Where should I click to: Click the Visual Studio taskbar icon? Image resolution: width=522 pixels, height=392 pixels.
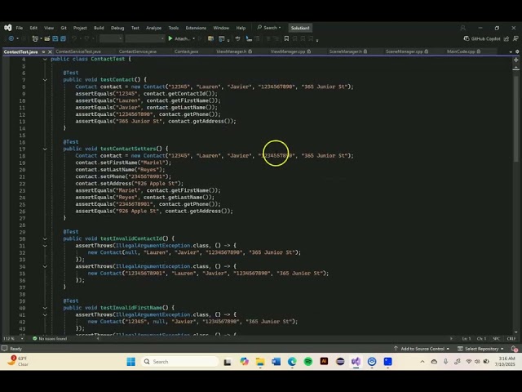(356, 362)
